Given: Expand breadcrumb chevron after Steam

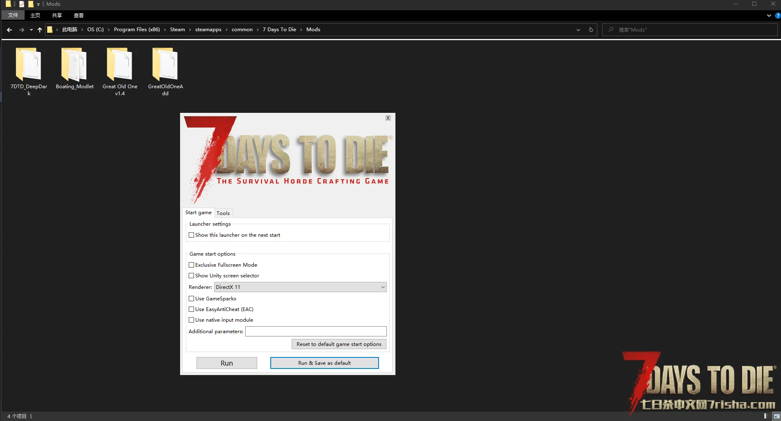Looking at the screenshot, I should coord(190,30).
